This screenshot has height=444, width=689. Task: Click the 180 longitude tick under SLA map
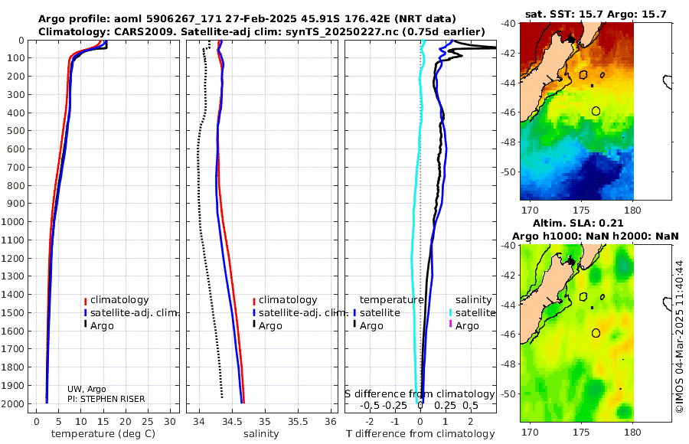(633, 432)
